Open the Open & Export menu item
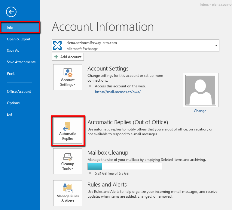This screenshot has height=210, width=232. pyautogui.click(x=19, y=39)
